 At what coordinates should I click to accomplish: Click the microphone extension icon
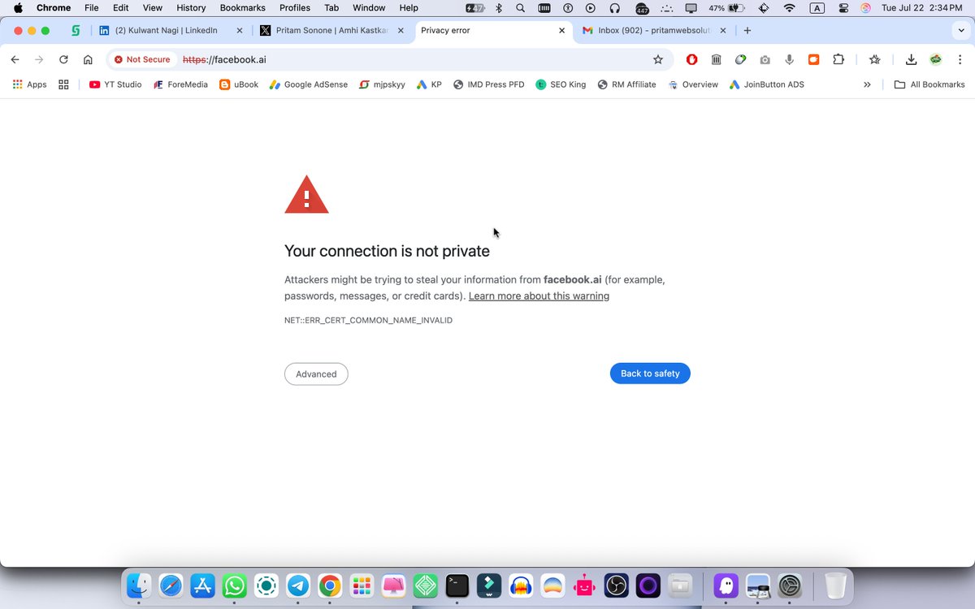(789, 59)
